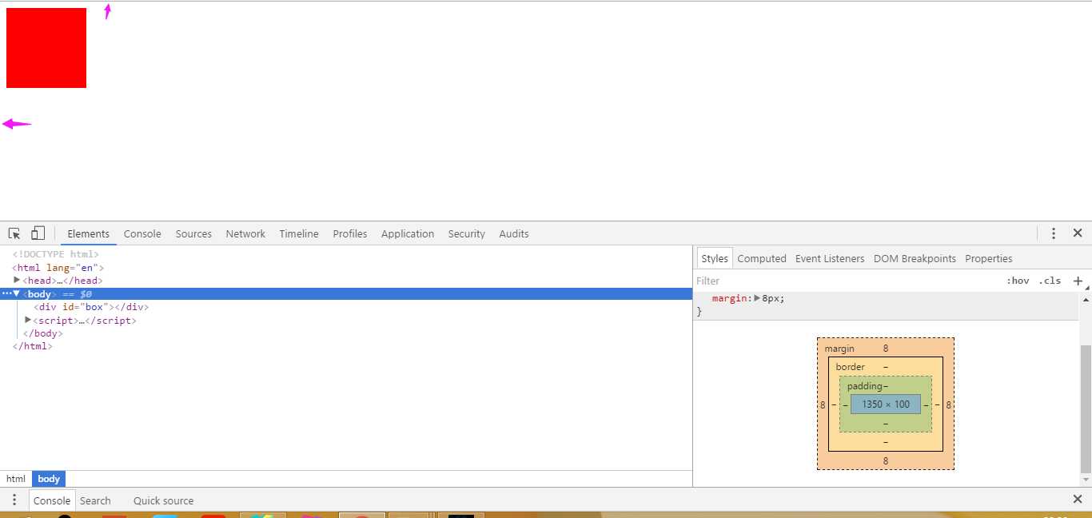Open the Security tab
Image resolution: width=1092 pixels, height=518 pixels.
[x=466, y=233]
